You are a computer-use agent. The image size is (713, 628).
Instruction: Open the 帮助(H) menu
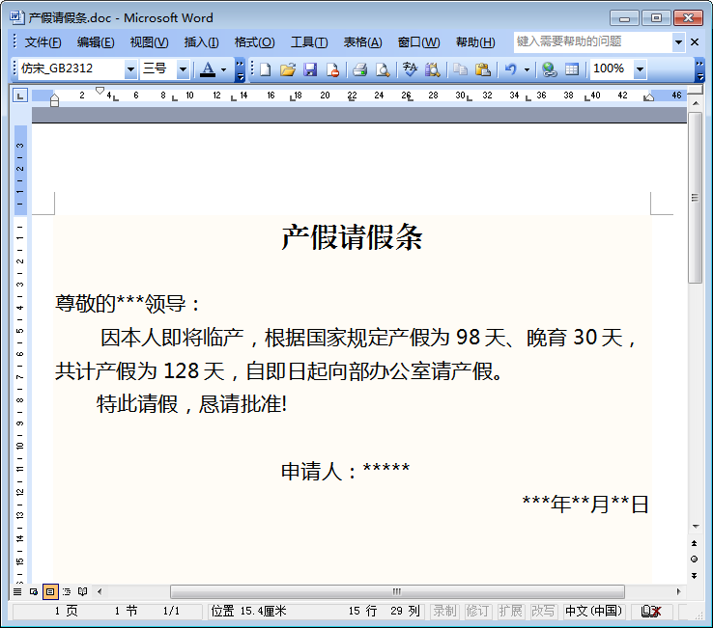(475, 42)
